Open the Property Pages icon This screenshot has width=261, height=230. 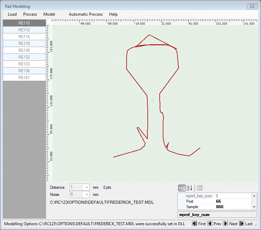point(200,188)
